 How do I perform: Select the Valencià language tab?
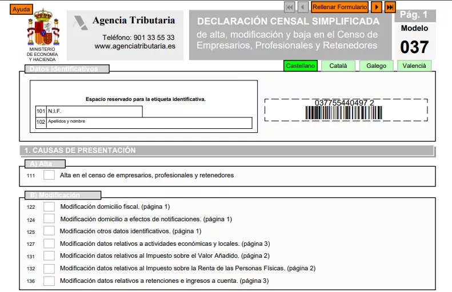coord(414,66)
